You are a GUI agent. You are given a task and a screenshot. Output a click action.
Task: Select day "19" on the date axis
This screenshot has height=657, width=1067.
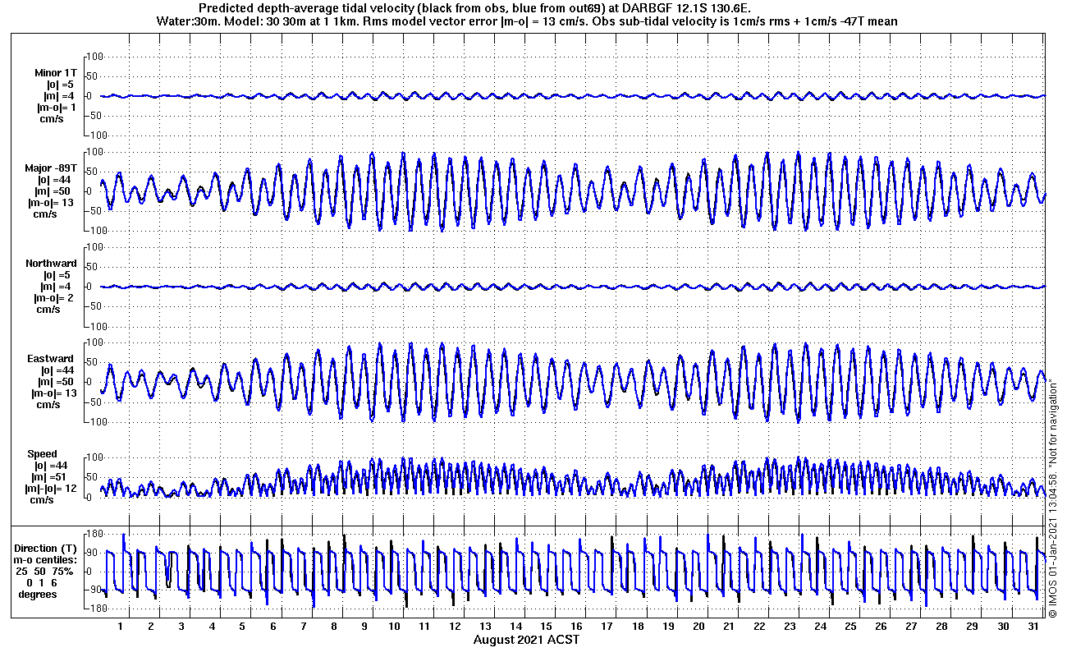tap(667, 627)
